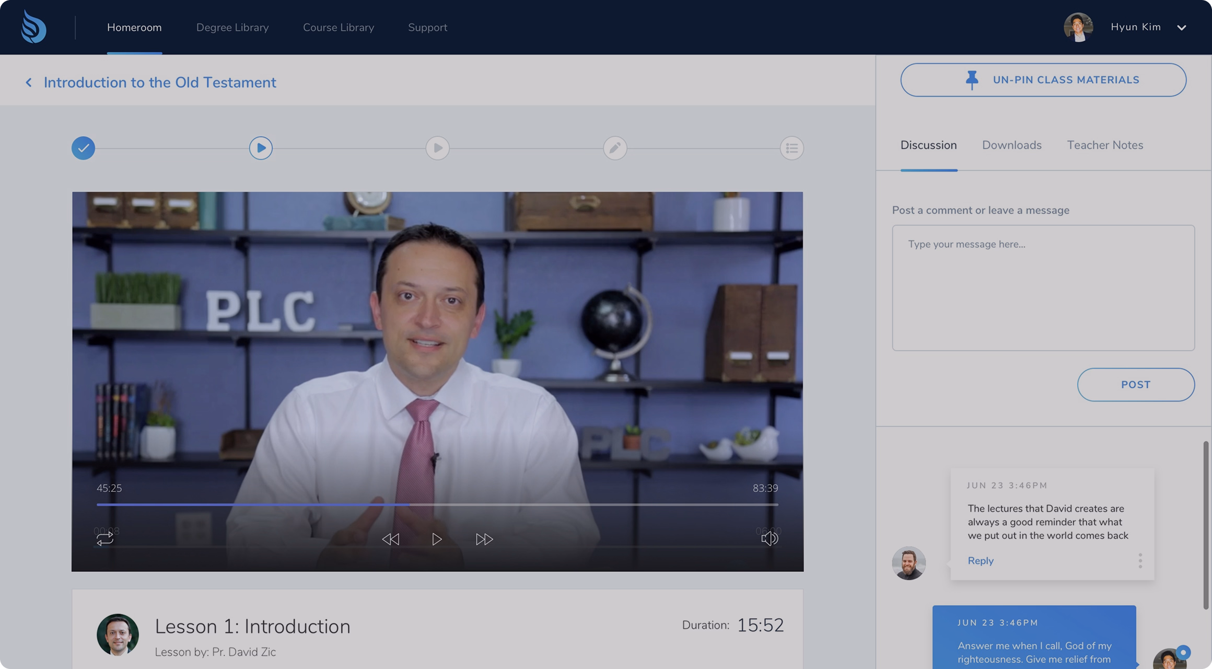
Task: Click bearded commenter avatar
Action: (x=908, y=563)
